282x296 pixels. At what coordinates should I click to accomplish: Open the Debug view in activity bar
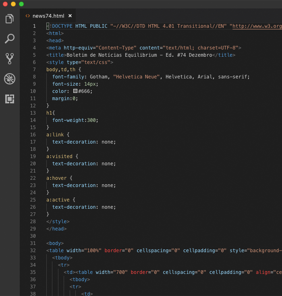coord(10,79)
